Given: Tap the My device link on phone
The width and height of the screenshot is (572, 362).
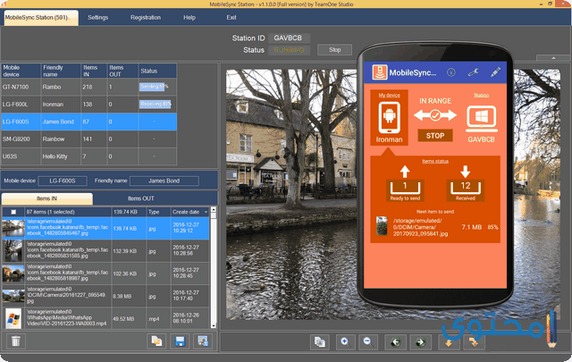Looking at the screenshot, I should pos(389,96).
